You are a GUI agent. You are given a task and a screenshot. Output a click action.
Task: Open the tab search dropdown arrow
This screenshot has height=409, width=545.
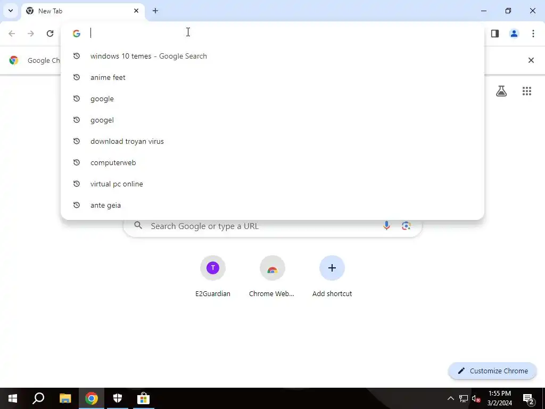click(11, 11)
